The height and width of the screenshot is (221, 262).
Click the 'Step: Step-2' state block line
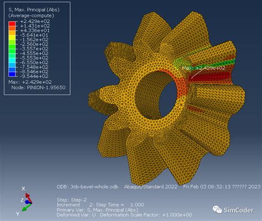click(x=71, y=200)
